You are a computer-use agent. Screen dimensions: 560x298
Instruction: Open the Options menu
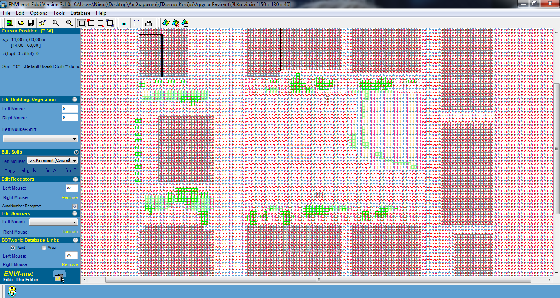[39, 13]
